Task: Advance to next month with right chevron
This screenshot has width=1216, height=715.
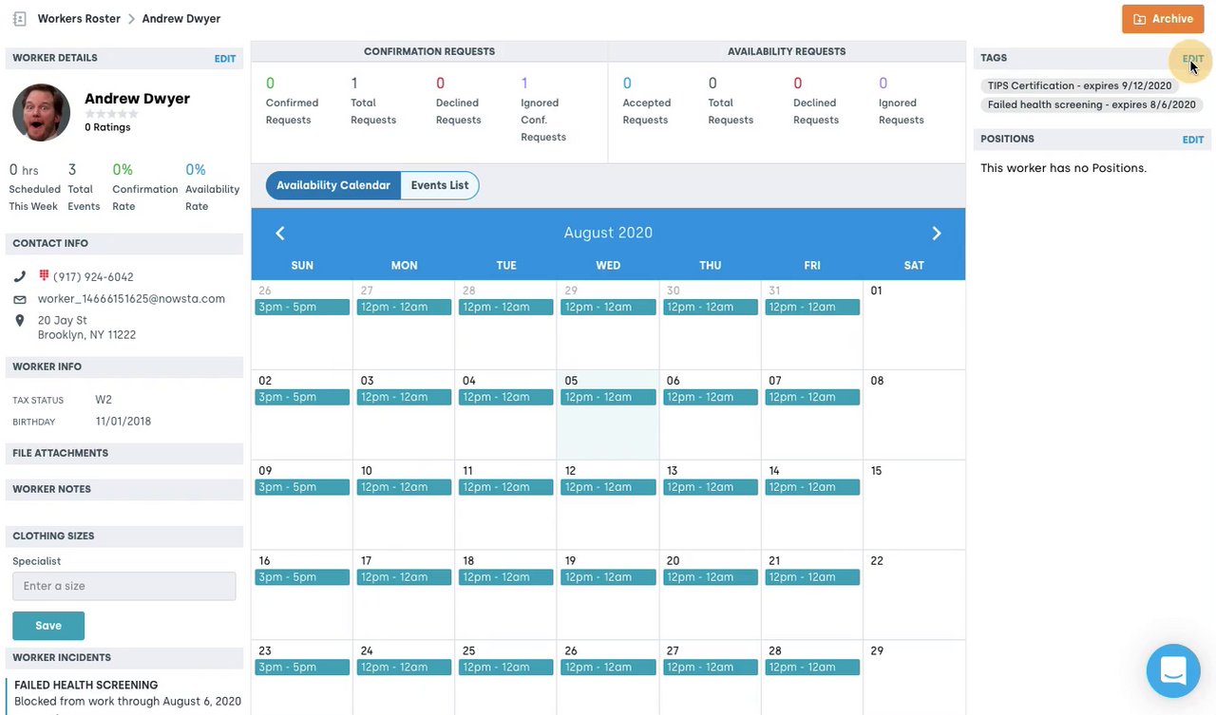Action: coord(936,234)
